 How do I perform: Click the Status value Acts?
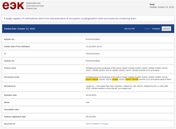click(x=88, y=103)
